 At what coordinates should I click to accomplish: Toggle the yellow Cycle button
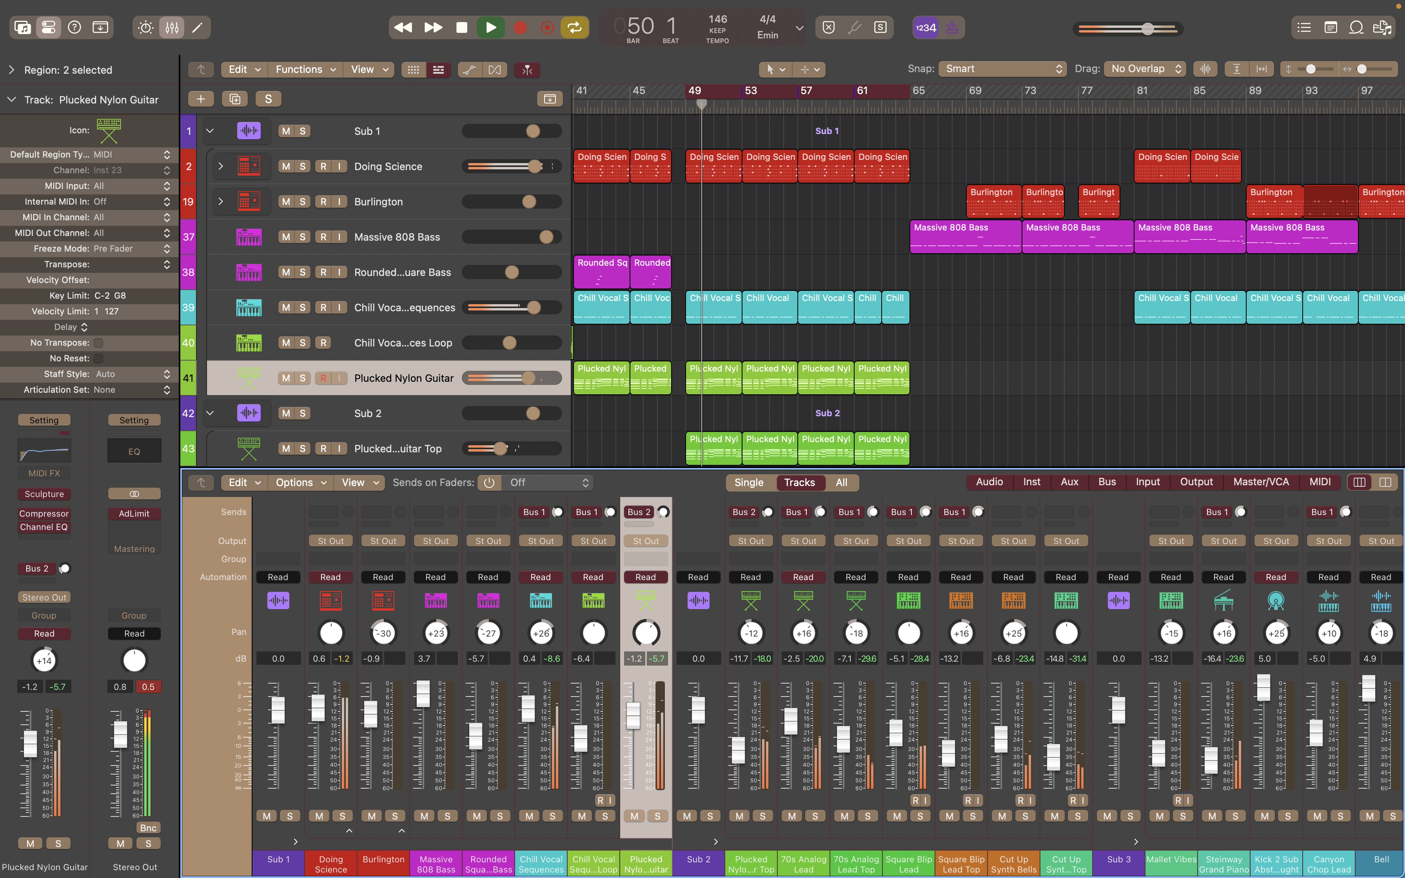coord(574,27)
